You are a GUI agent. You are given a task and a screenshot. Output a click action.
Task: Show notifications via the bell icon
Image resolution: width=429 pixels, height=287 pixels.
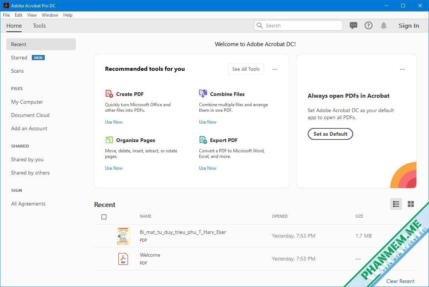click(384, 26)
